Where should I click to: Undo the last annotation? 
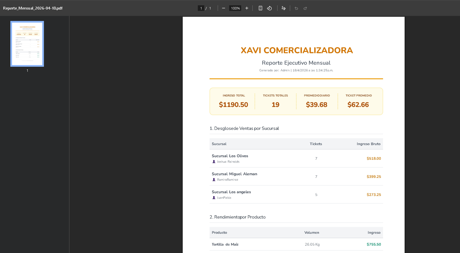point(296,8)
